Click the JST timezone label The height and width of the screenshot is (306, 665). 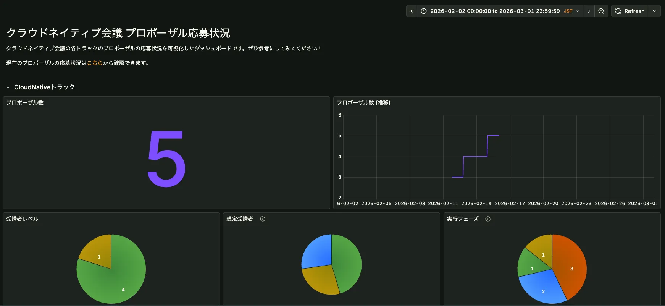coord(568,11)
